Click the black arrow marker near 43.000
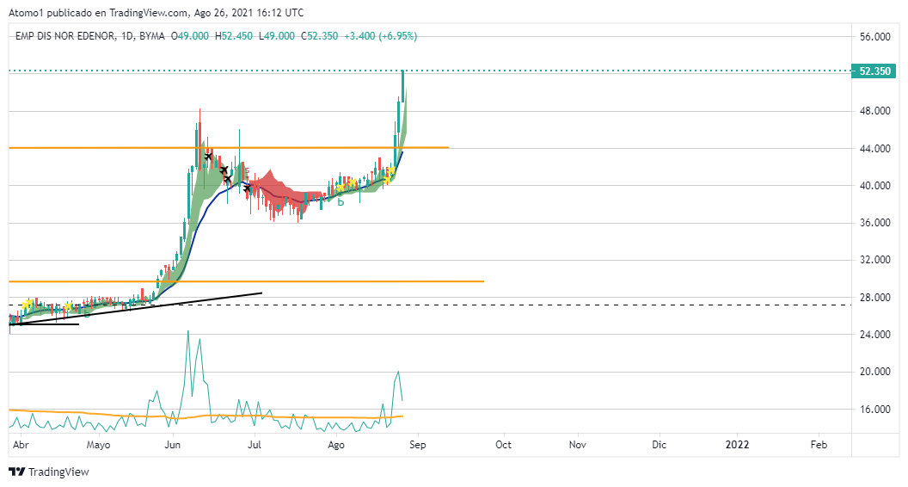 pyautogui.click(x=208, y=157)
